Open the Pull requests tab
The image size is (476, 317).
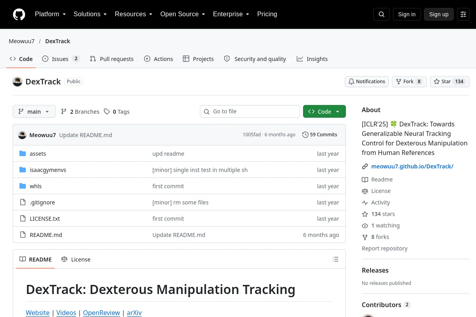112,59
